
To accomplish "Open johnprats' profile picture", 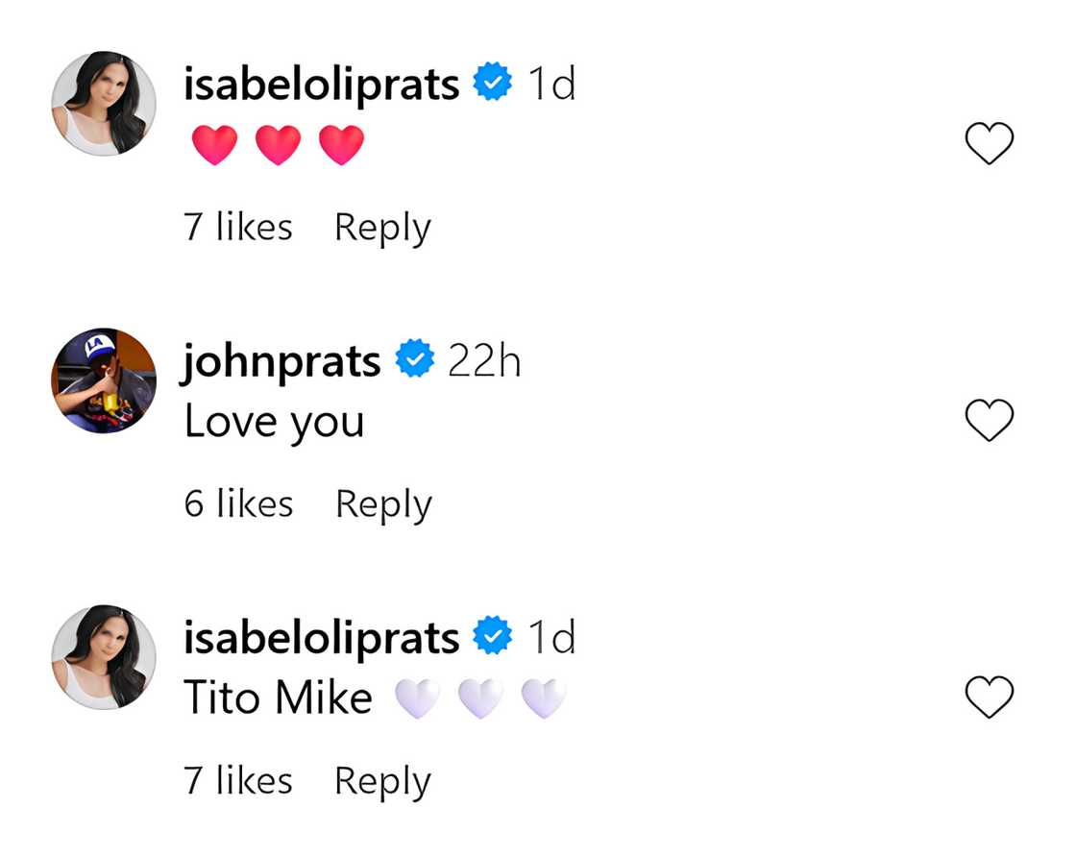I will [x=104, y=380].
